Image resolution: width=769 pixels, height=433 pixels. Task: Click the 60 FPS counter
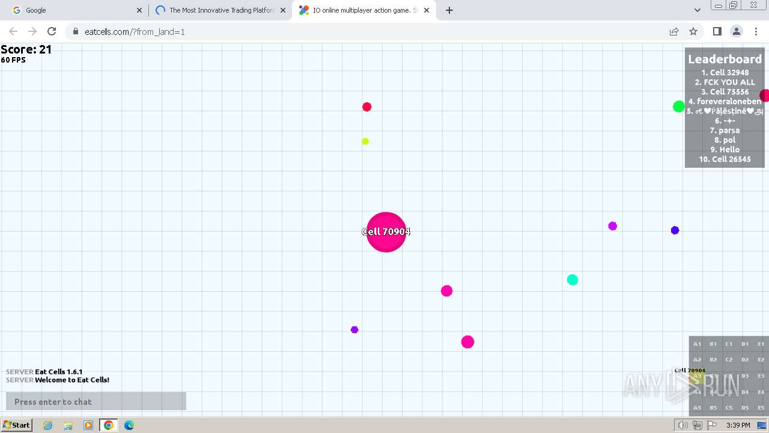[13, 60]
